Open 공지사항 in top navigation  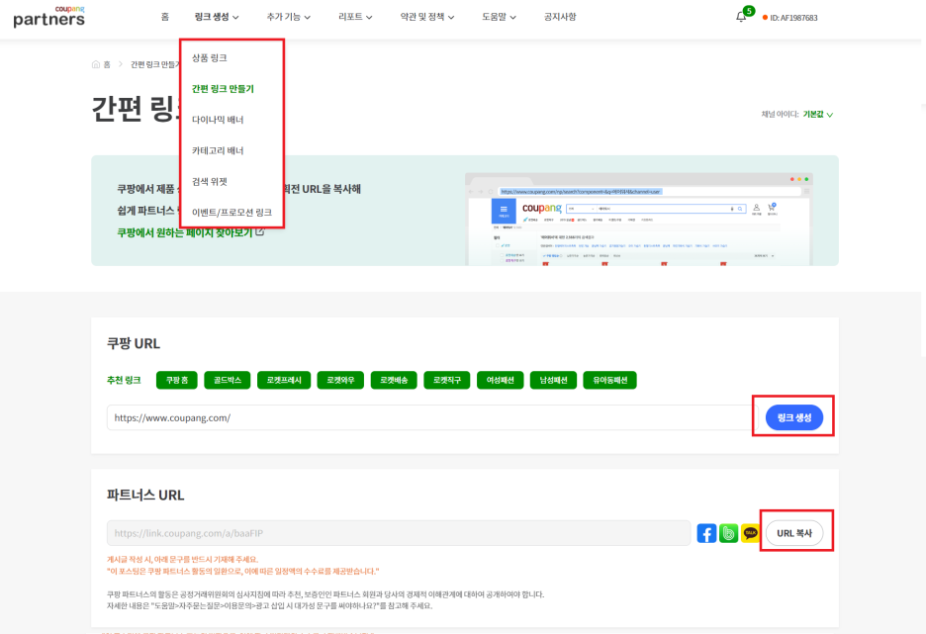(x=560, y=17)
